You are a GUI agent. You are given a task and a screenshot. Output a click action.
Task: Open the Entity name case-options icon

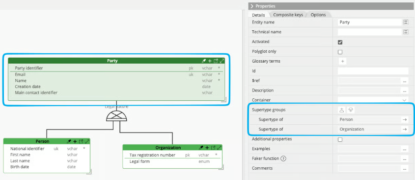(x=406, y=22)
